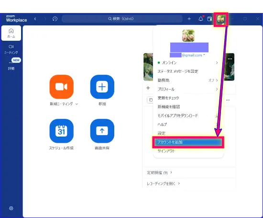Select ステータス メッセージを設定
The image size is (263, 218).
pos(188,71)
